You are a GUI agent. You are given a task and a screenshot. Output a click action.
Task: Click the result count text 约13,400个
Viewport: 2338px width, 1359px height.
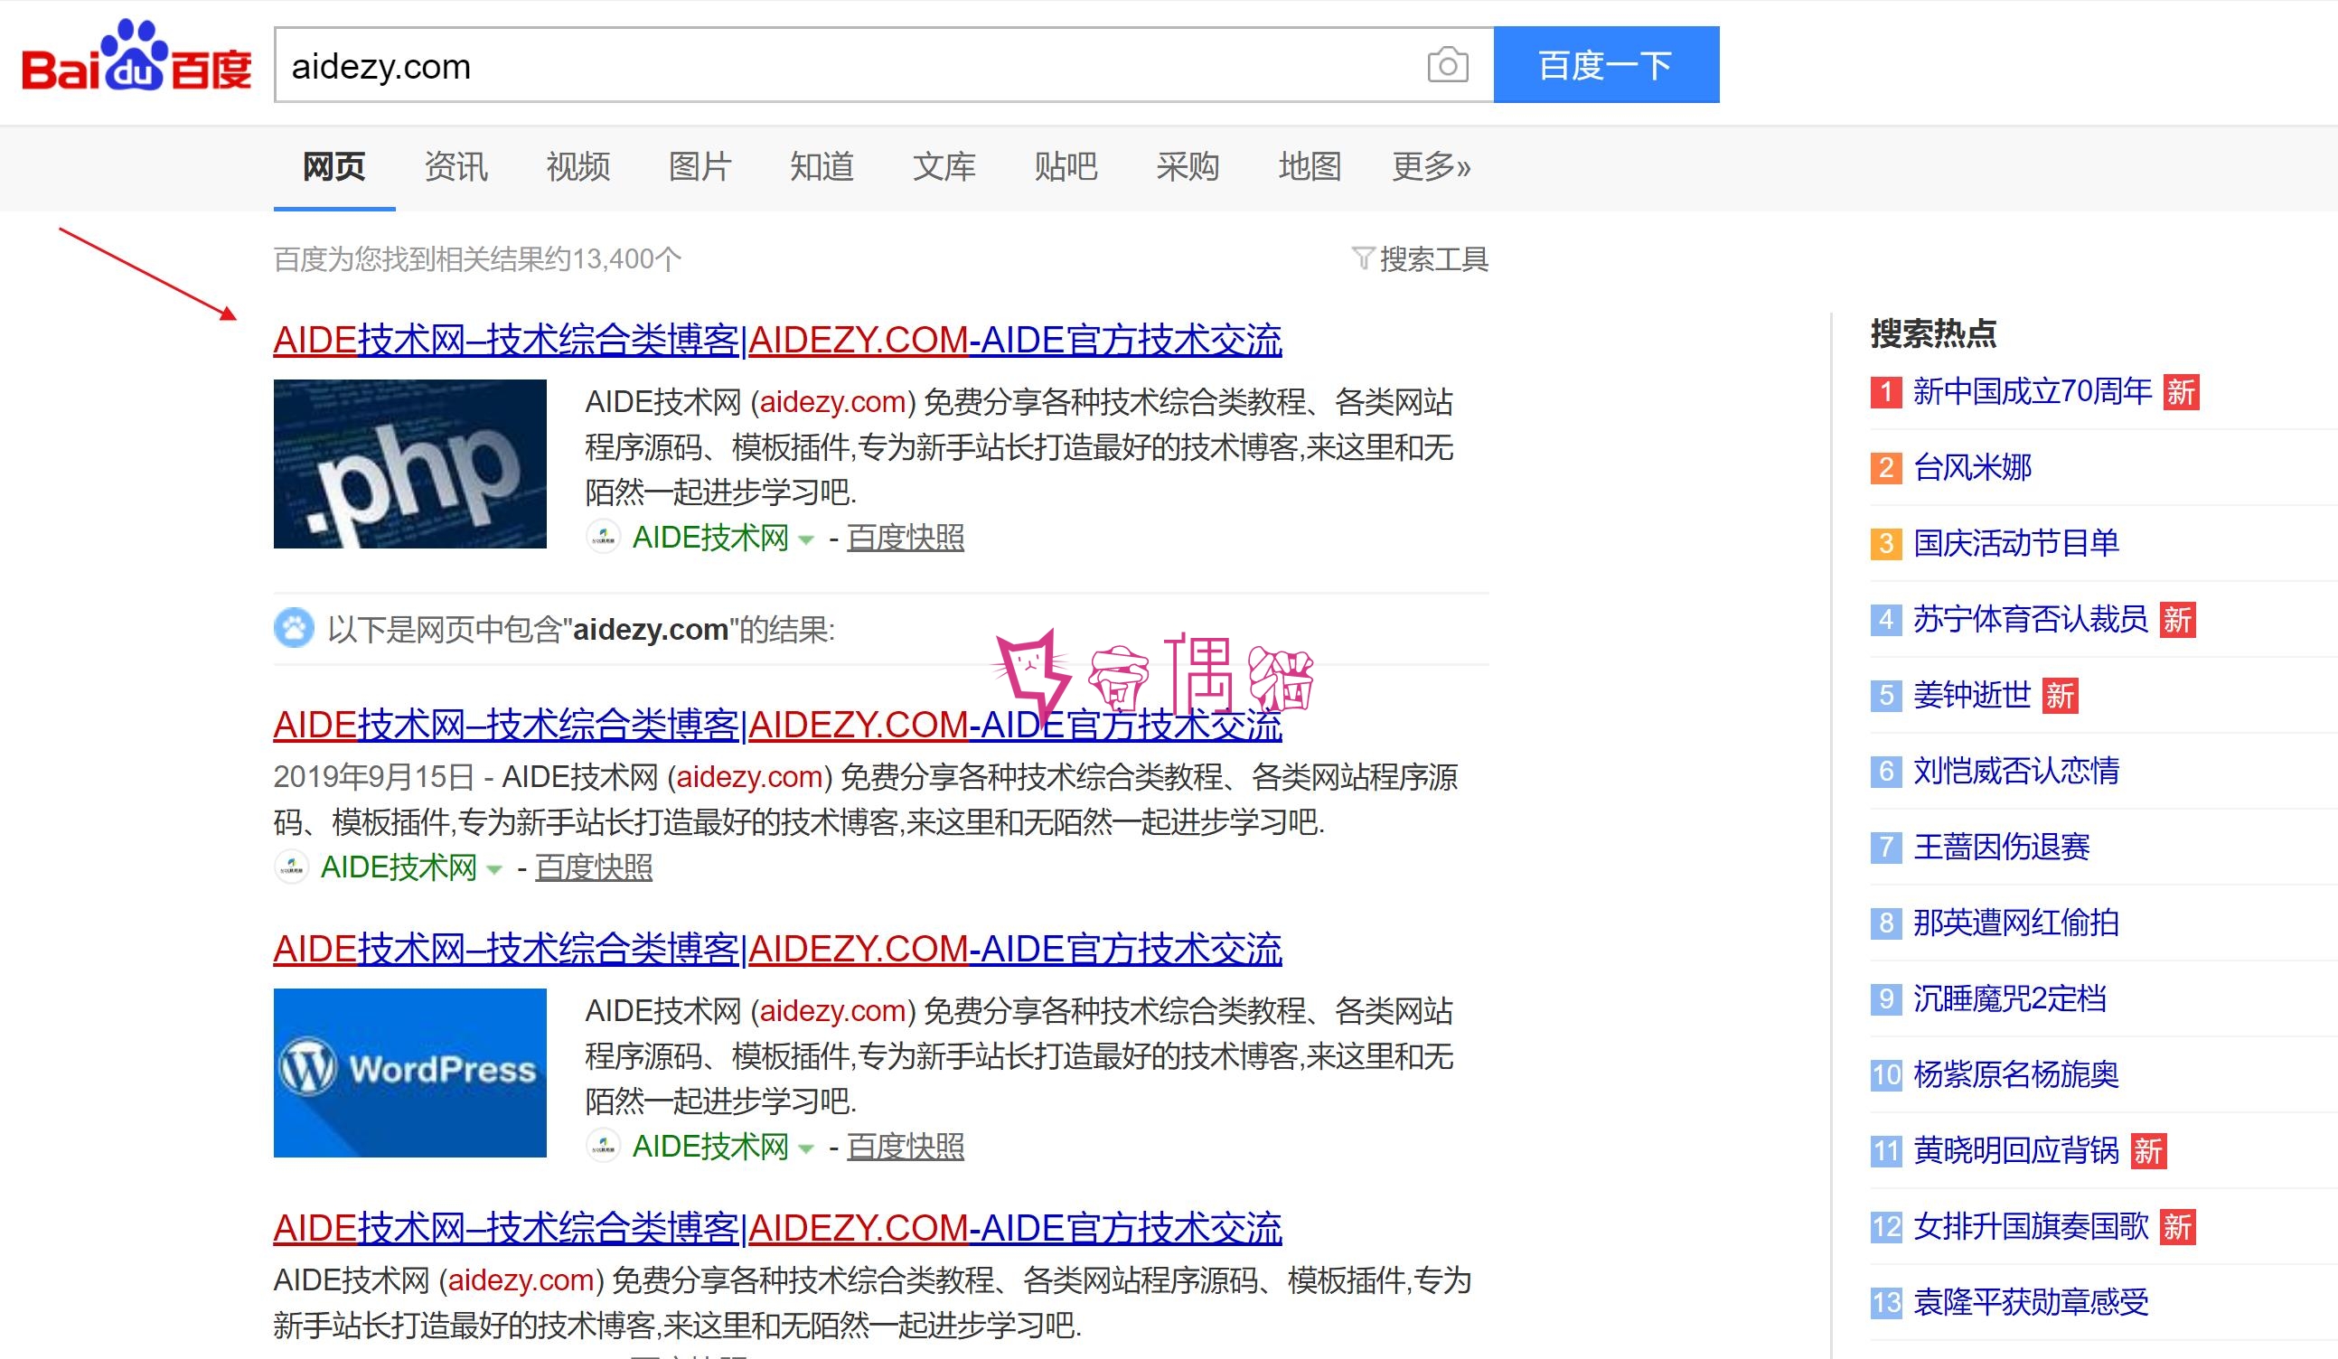614,258
